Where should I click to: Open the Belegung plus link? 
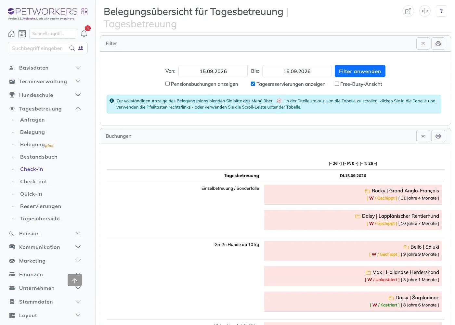[36, 145]
